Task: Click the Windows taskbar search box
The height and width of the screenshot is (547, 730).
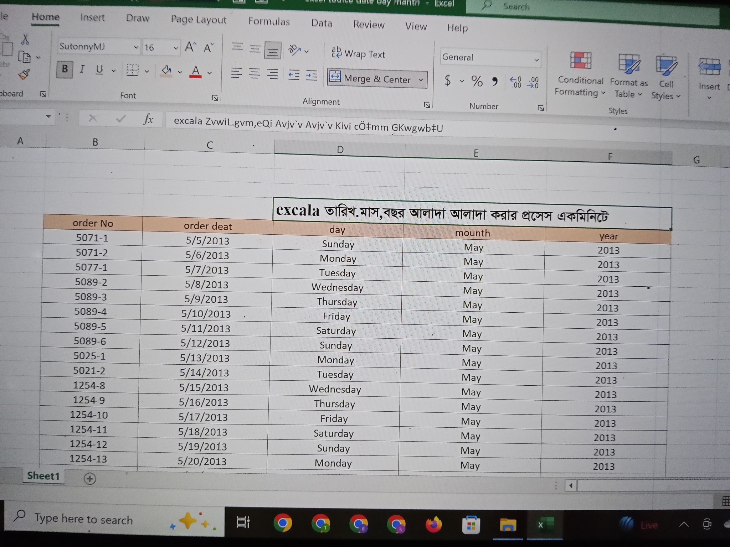Action: point(115,520)
